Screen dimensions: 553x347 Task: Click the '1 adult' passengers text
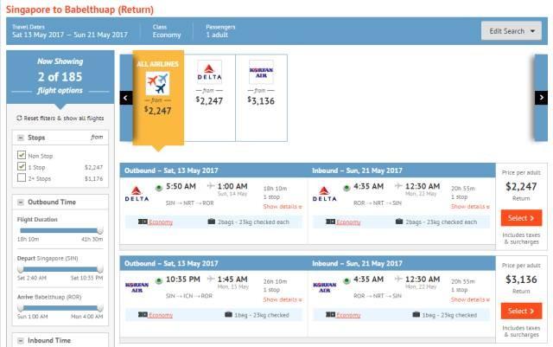217,35
